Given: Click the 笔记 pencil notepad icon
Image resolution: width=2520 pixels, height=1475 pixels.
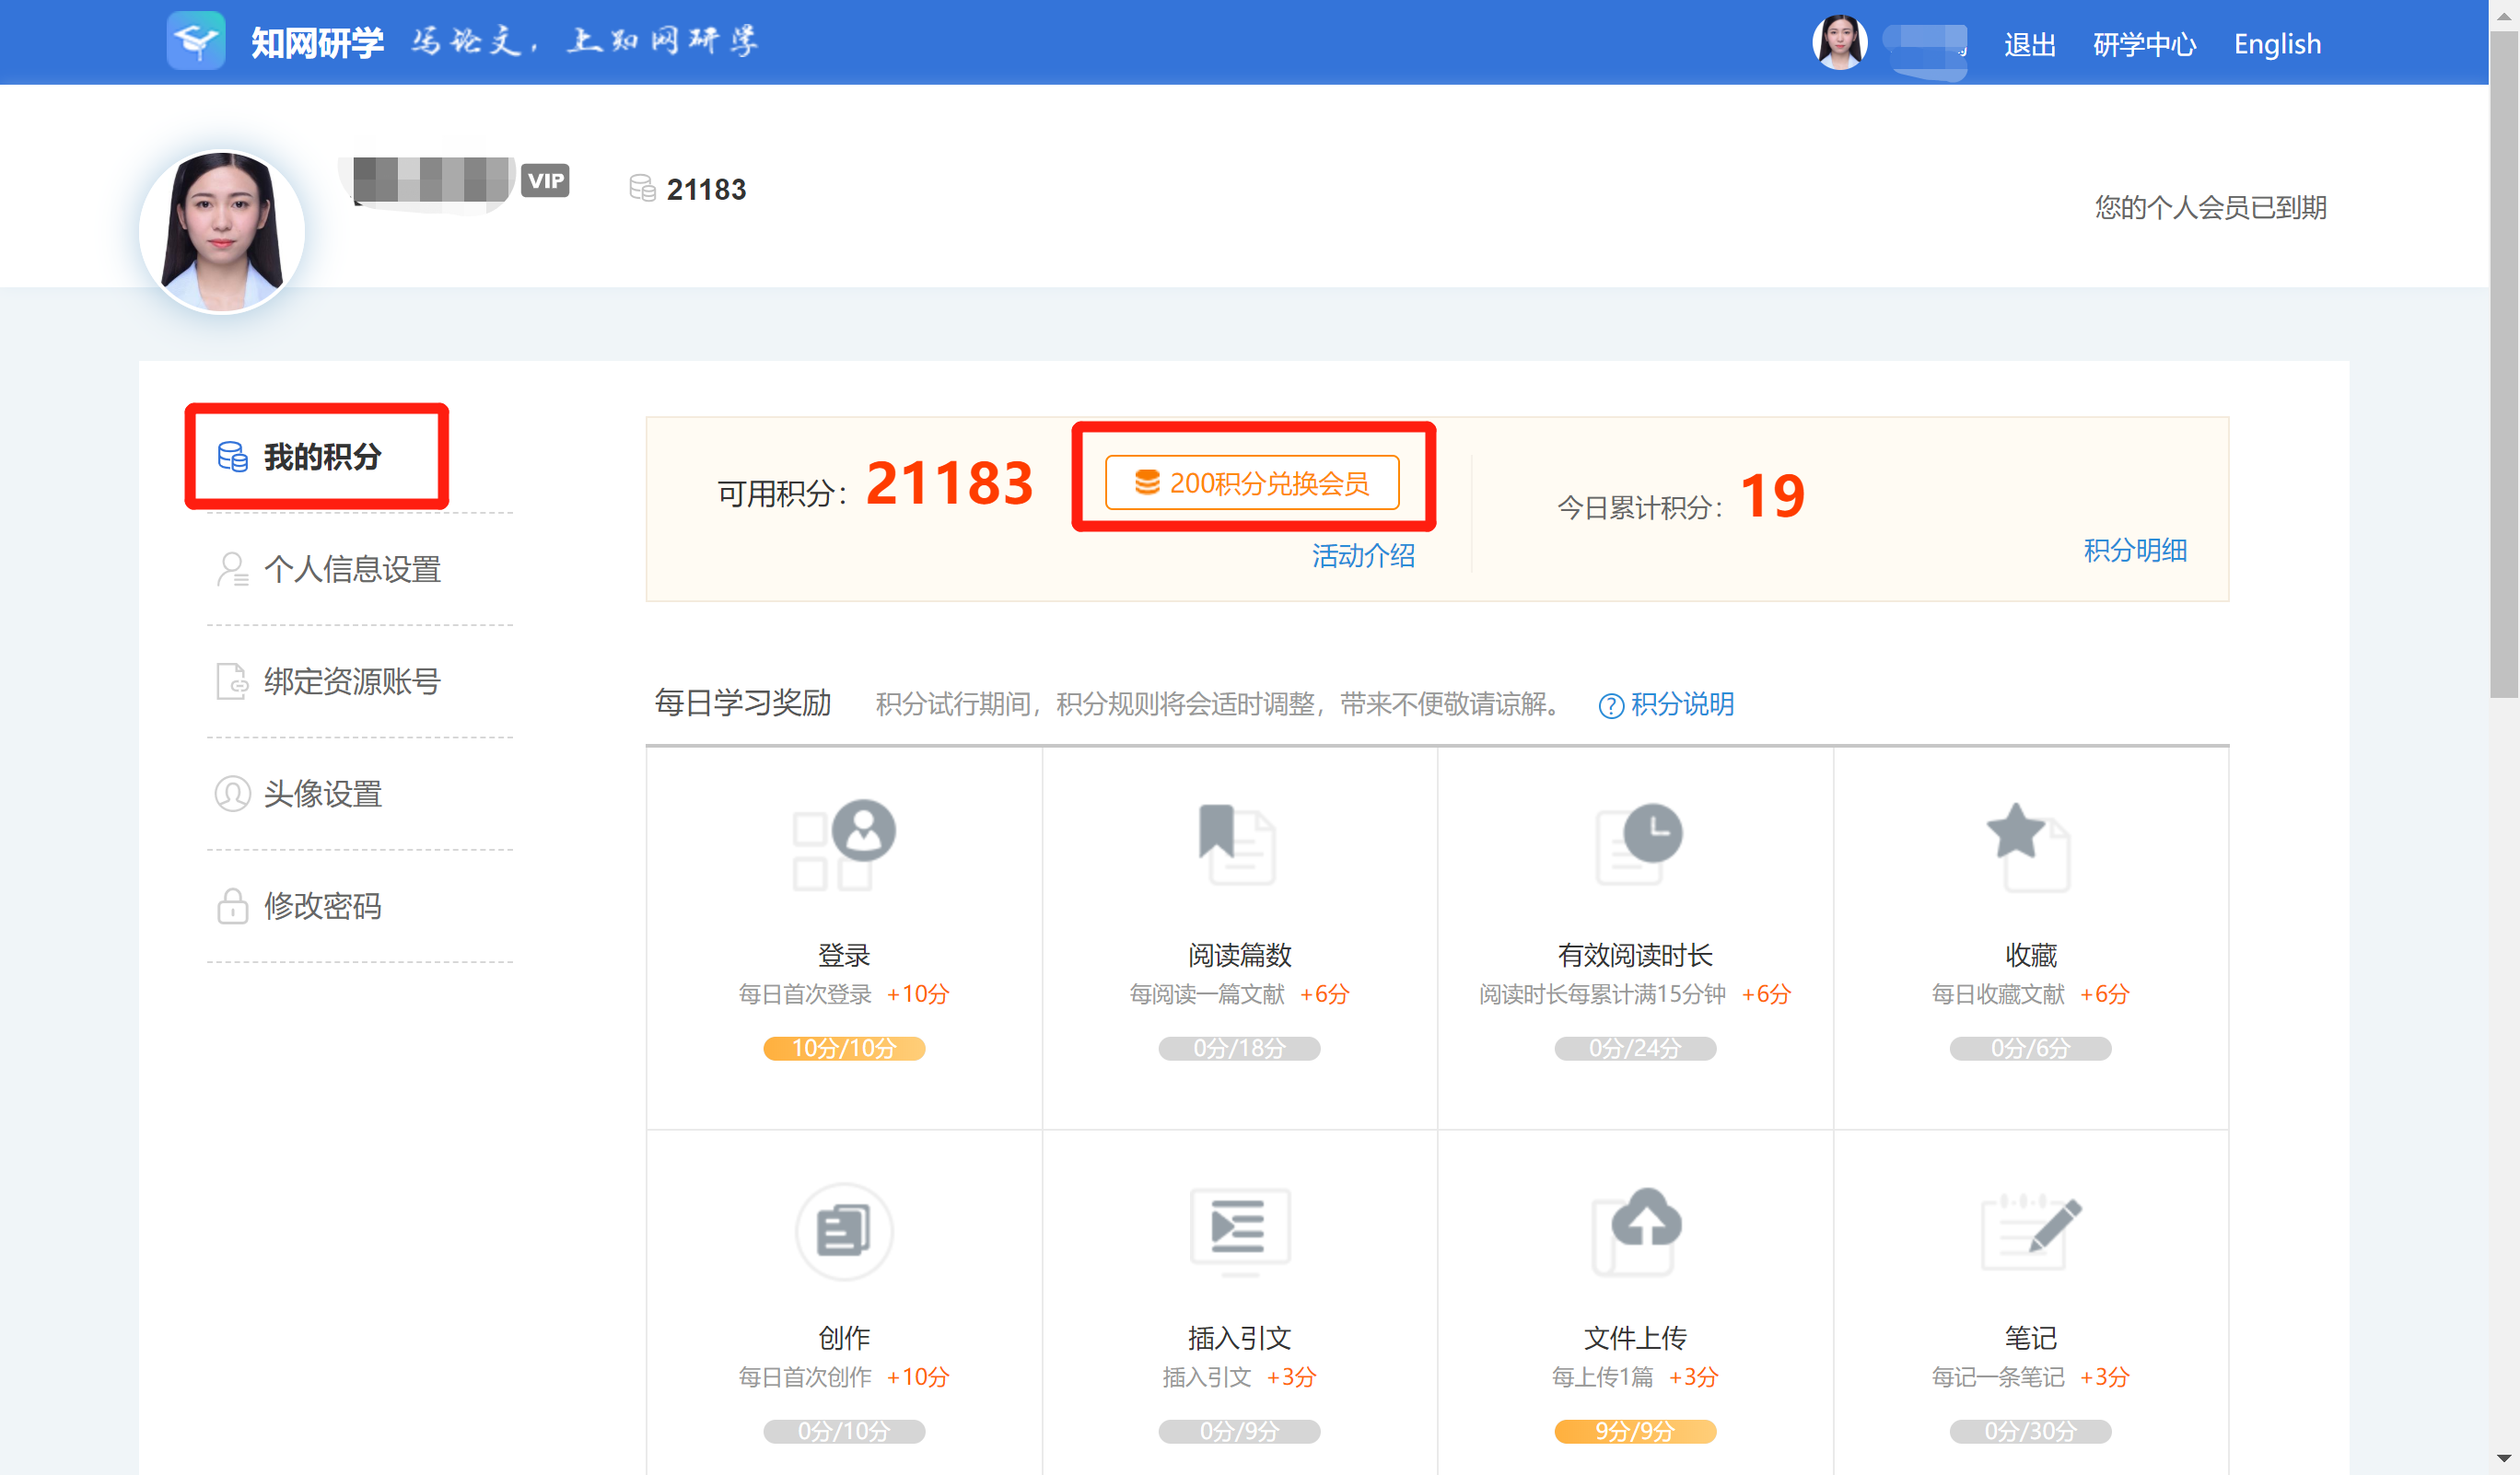Looking at the screenshot, I should [2030, 1231].
